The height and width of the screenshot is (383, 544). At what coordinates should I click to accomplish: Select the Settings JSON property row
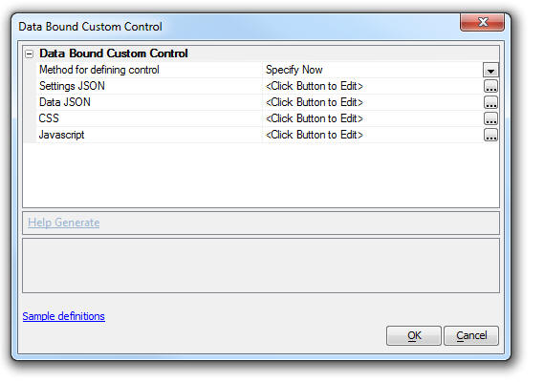[x=262, y=86]
